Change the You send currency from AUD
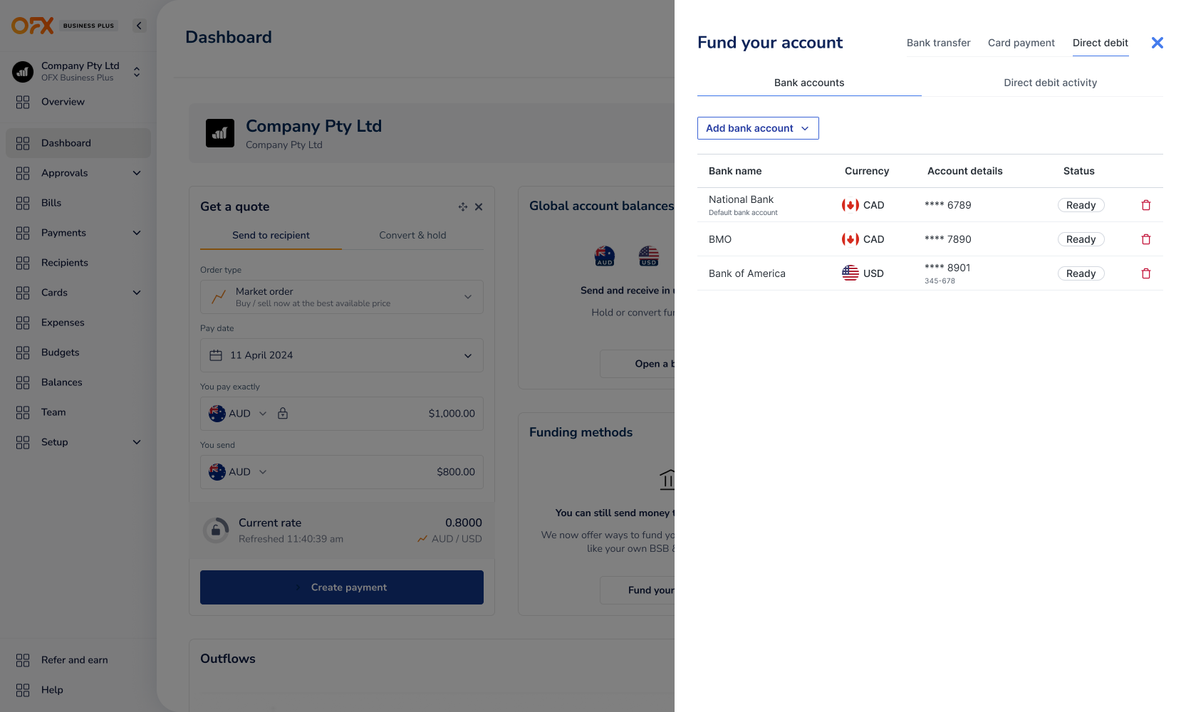The width and height of the screenshot is (1186, 712). (238, 472)
